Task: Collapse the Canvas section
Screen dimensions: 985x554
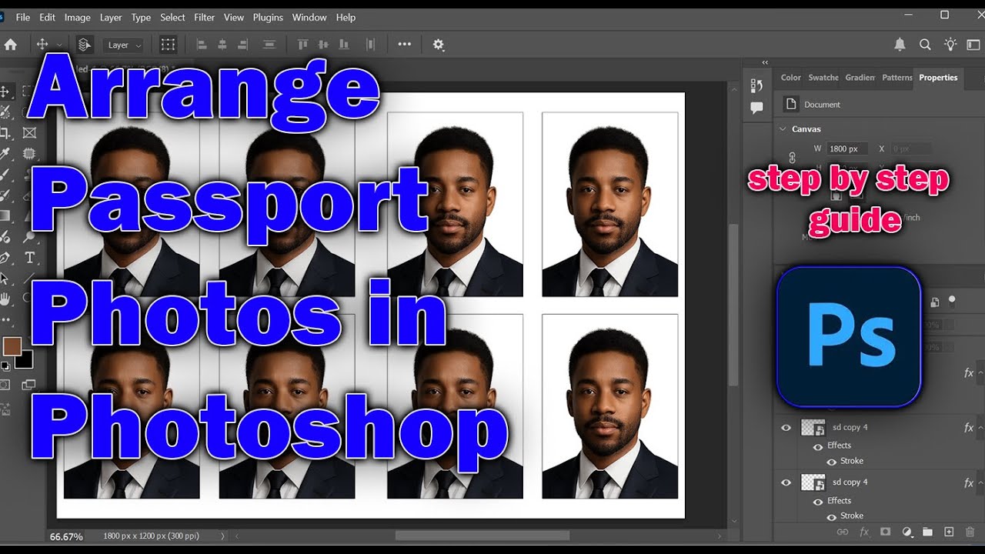Action: [x=783, y=129]
